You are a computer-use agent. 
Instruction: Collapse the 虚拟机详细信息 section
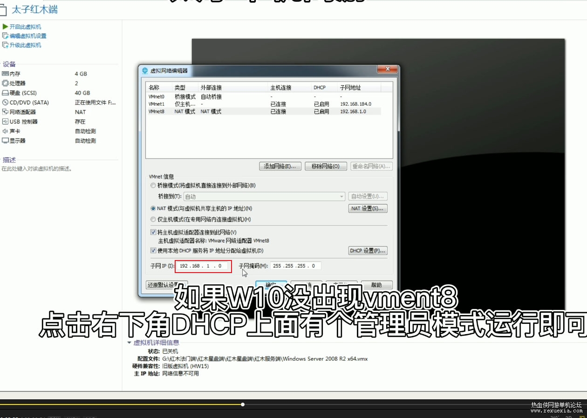click(x=129, y=343)
